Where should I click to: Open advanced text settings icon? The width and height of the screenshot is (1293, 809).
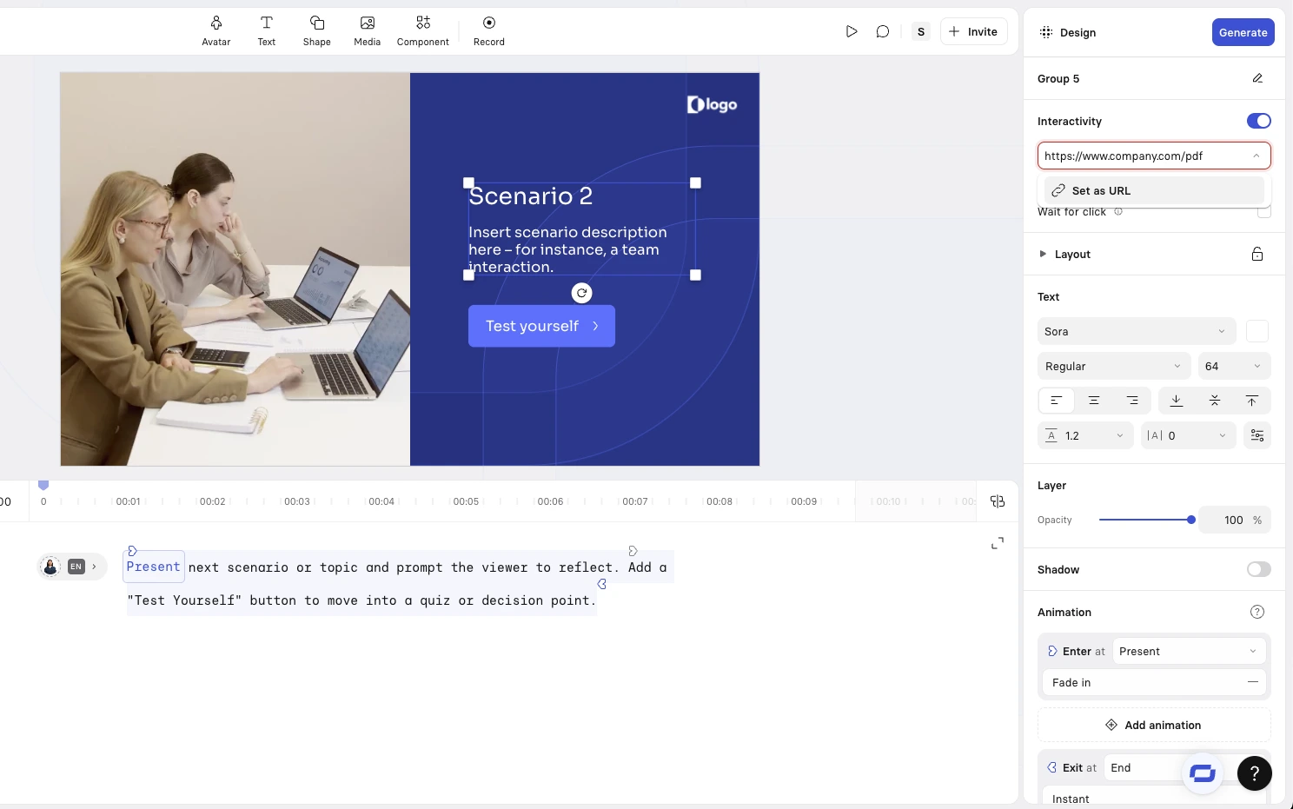pos(1257,435)
